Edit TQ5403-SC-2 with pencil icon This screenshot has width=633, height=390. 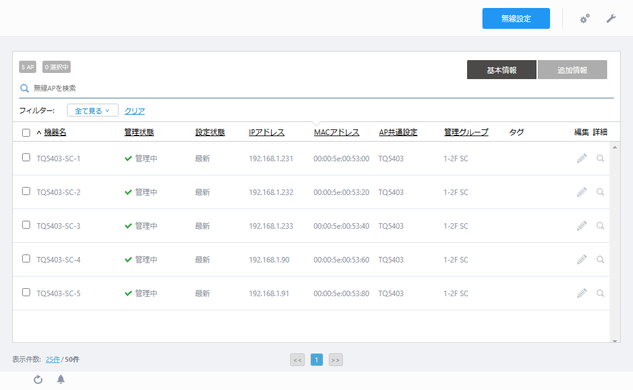(x=582, y=192)
